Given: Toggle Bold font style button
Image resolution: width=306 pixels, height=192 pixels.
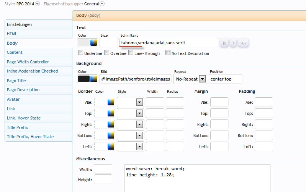Looking at the screenshot, I should point(224,43).
